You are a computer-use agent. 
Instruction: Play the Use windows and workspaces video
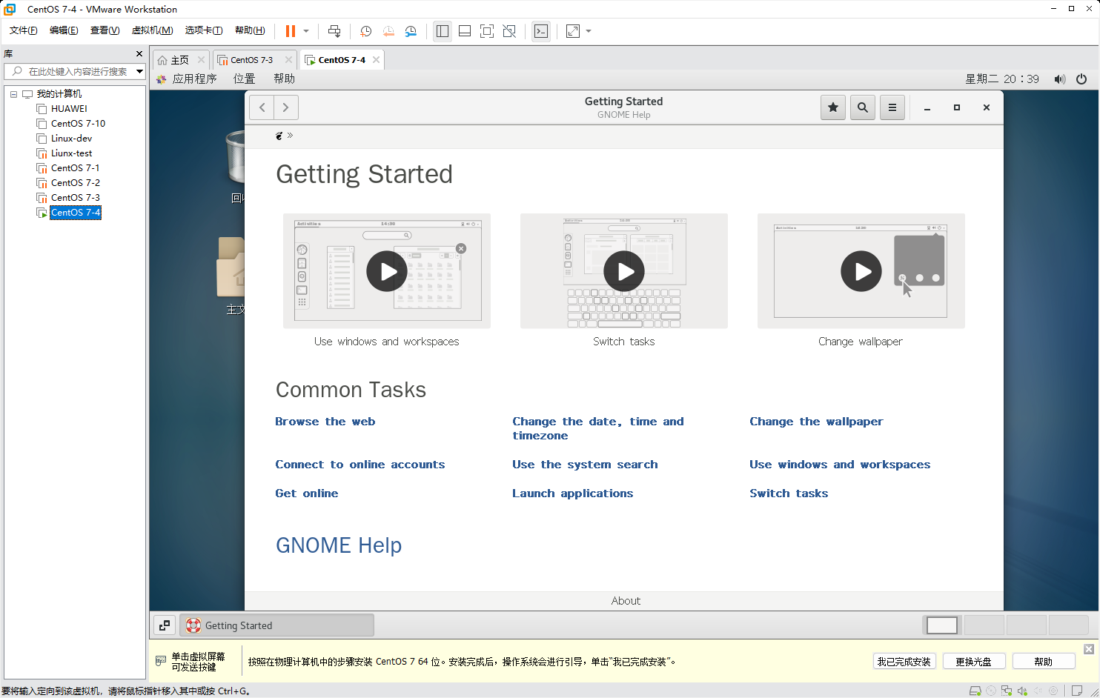point(387,271)
